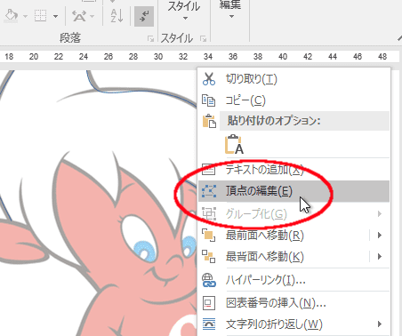Click ruler mark 20
Viewport: 402px width, 336px height.
(x=34, y=57)
